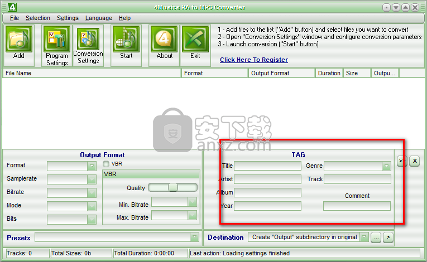
Task: Expand the Presets dropdown
Action: [x=194, y=237]
